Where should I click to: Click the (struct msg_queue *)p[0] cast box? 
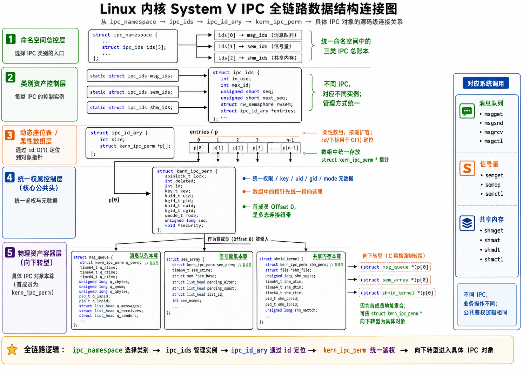395,267
